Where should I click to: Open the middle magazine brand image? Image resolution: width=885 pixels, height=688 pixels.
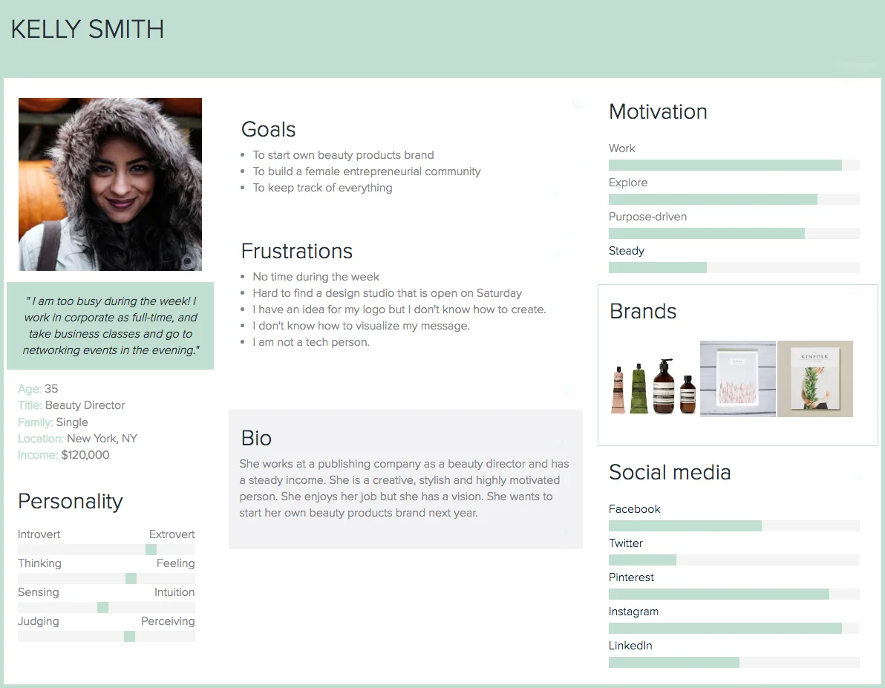(738, 379)
